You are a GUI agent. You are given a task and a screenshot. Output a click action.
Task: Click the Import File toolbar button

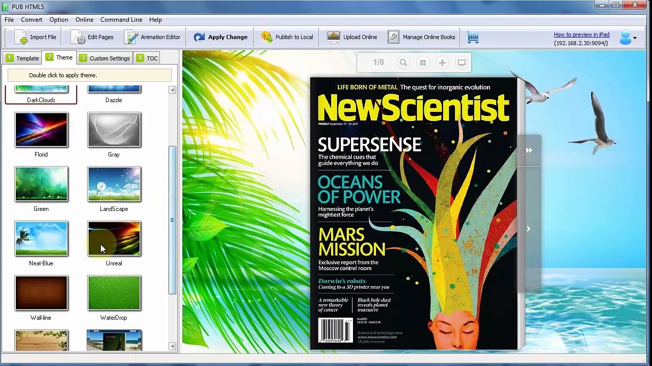(x=35, y=37)
